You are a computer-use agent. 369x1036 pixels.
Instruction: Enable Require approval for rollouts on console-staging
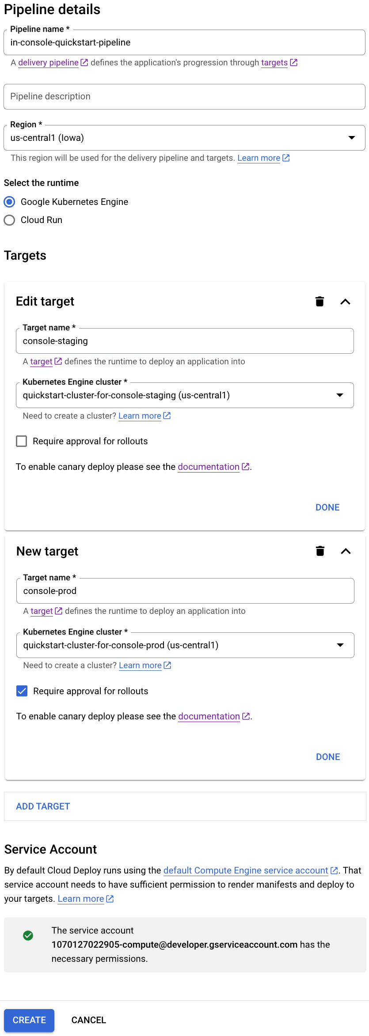pos(21,441)
